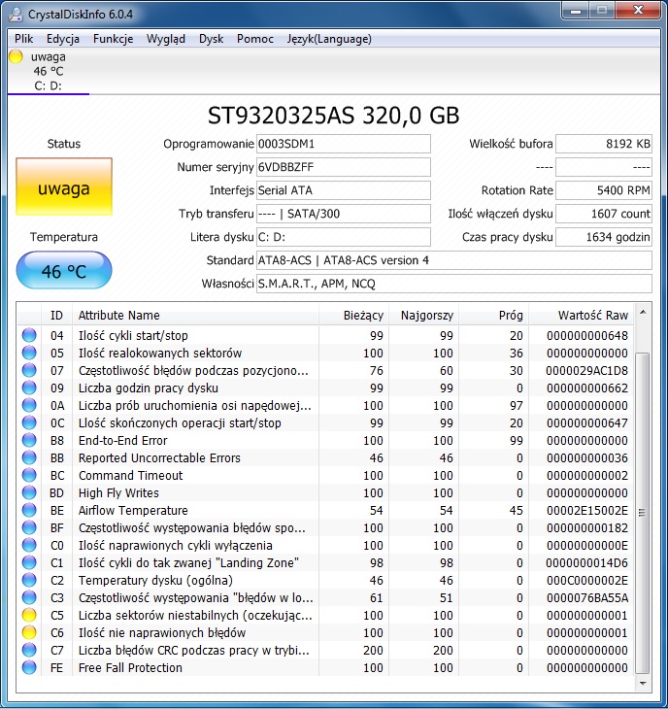
Task: Click raw value 0000076BA55A
Action: pyautogui.click(x=586, y=597)
